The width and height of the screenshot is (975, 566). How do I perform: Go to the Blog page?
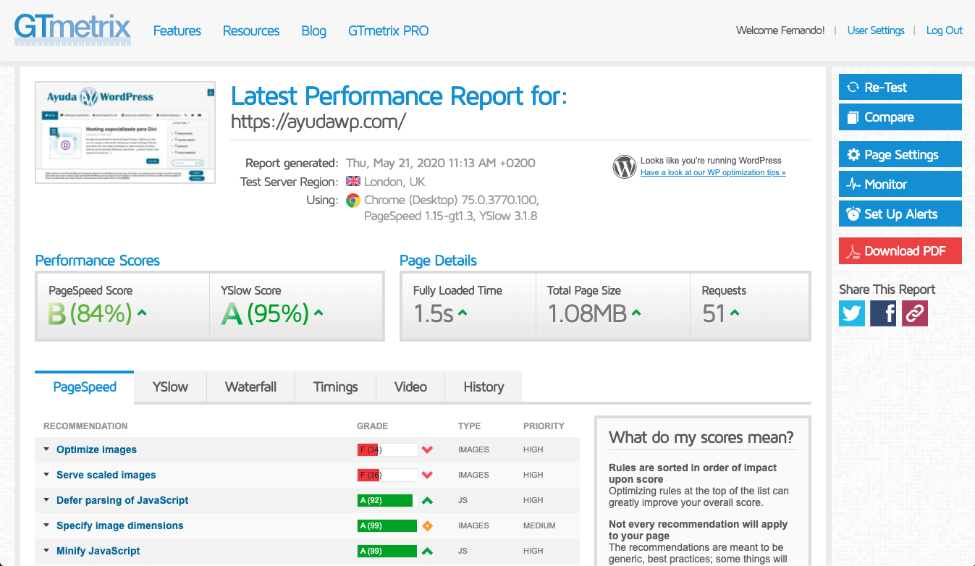coord(313,30)
